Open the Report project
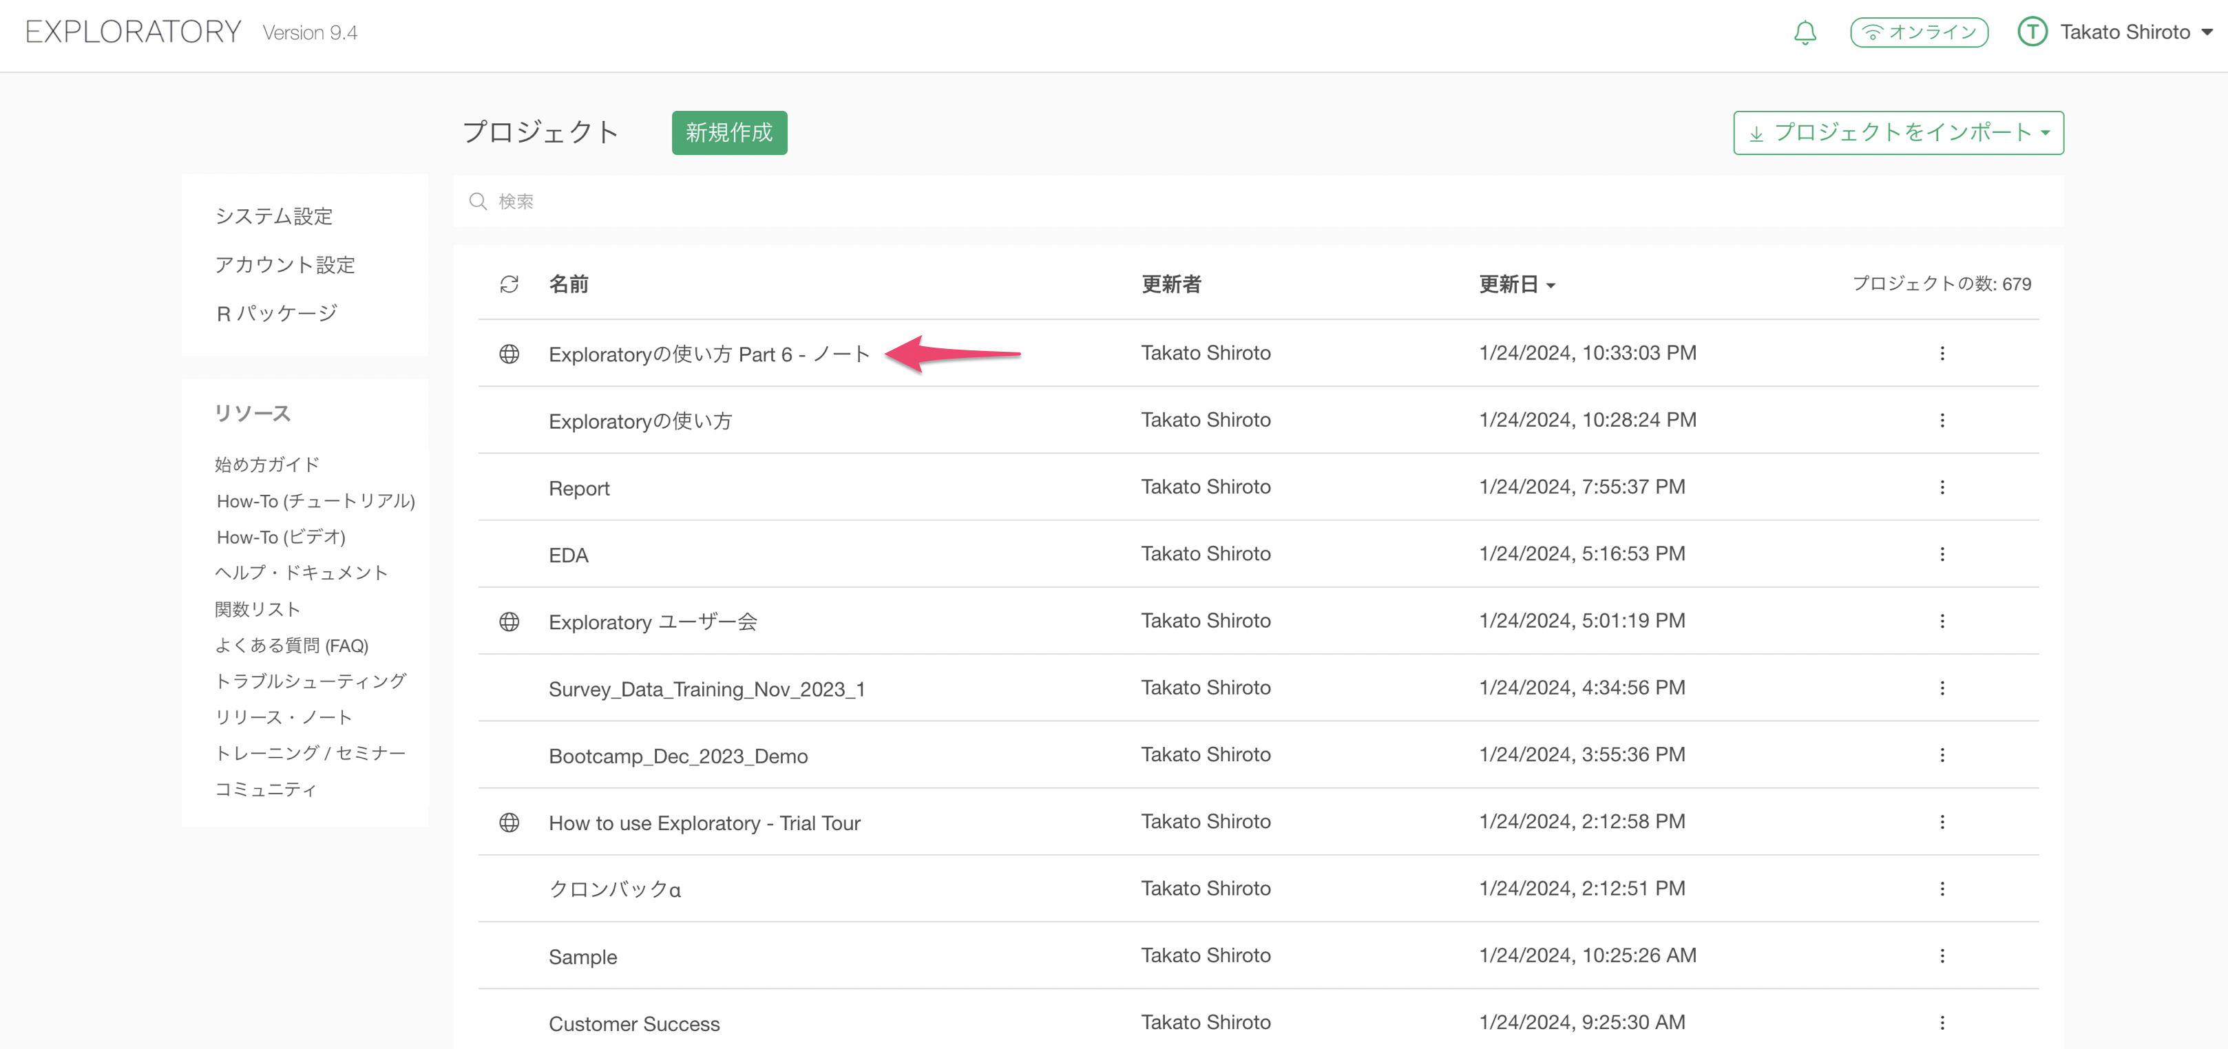Viewport: 2228px width, 1049px height. coord(578,489)
